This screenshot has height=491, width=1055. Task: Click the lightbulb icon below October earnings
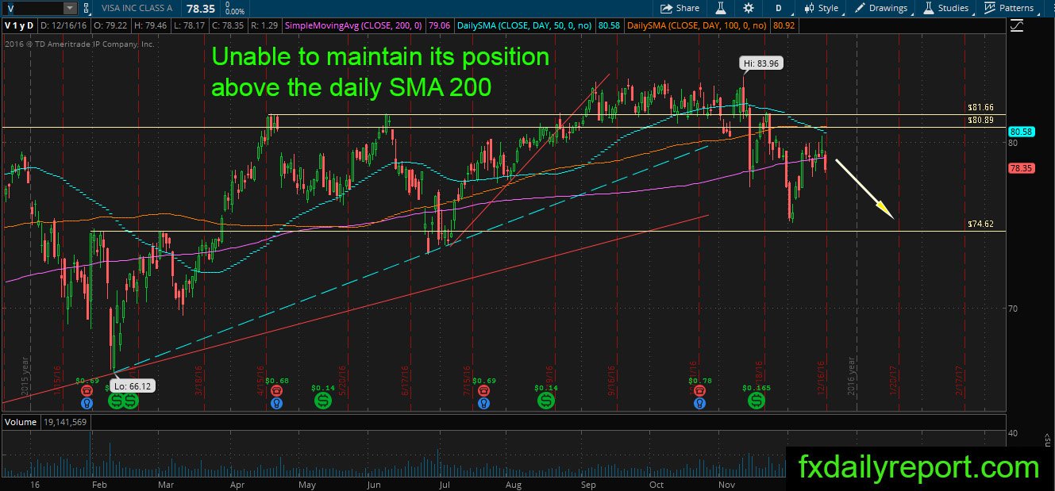699,402
